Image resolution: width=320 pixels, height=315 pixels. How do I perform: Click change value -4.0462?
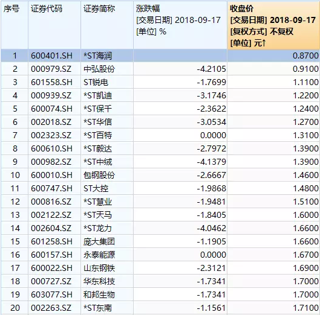(212, 228)
